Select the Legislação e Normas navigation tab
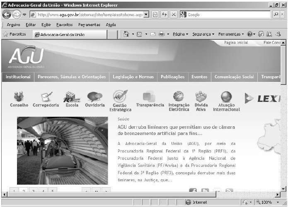Screen dimensions: 288x207 coord(133,77)
